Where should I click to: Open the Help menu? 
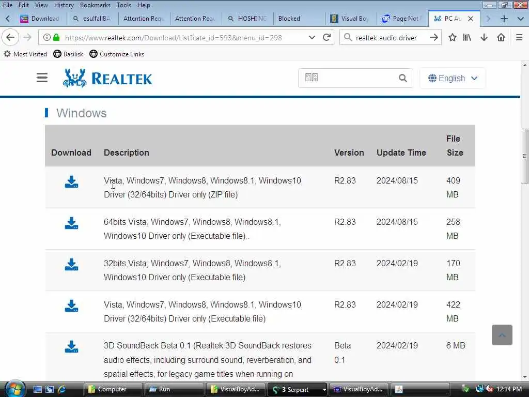(x=144, y=5)
